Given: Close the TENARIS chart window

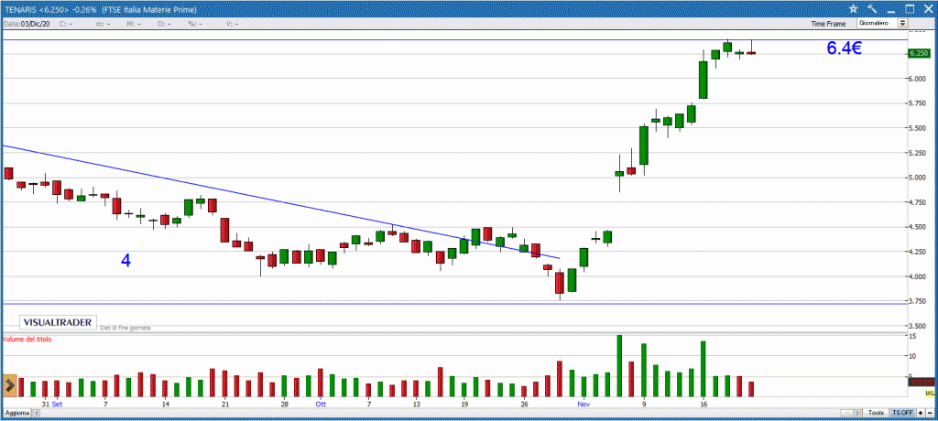Looking at the screenshot, I should click(x=927, y=8).
